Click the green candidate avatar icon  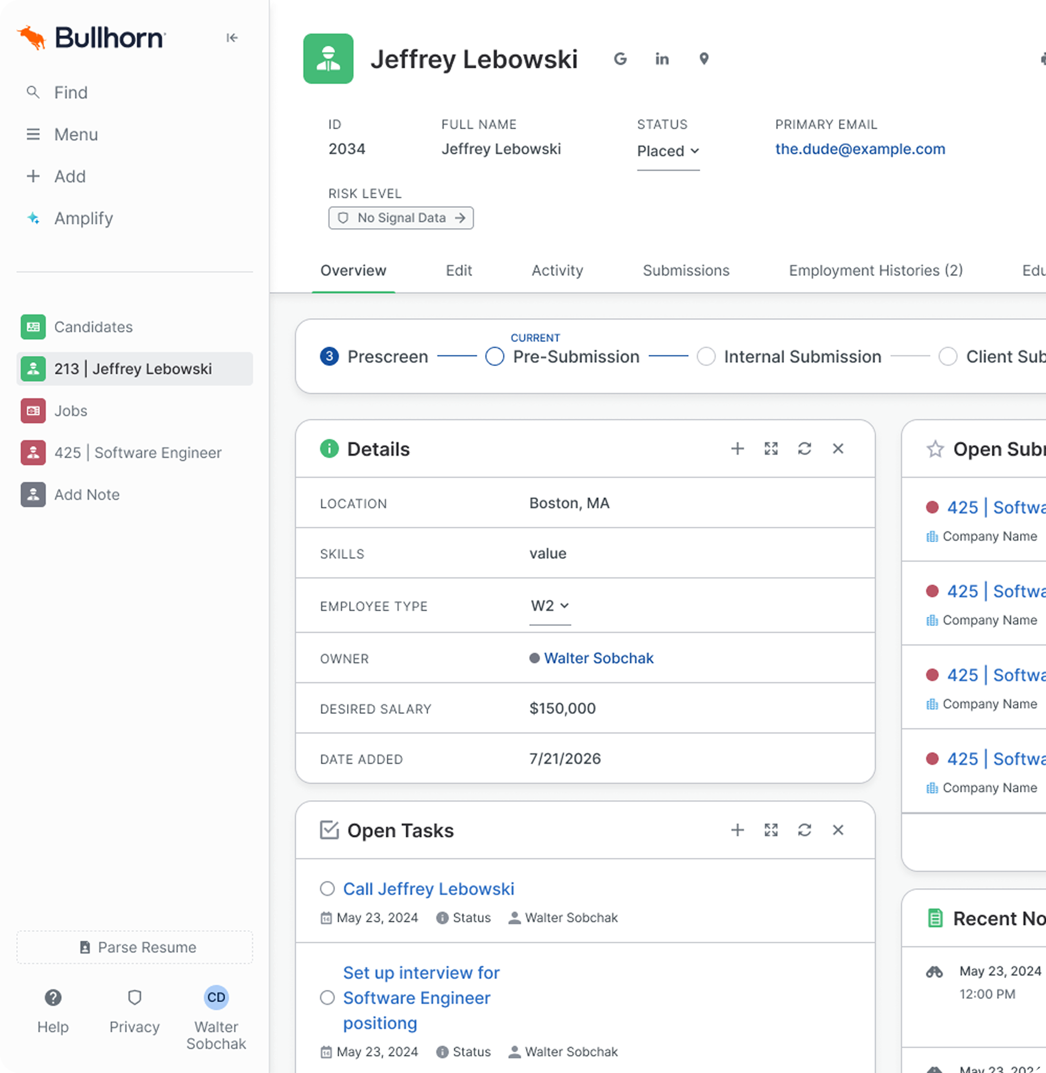pos(328,59)
